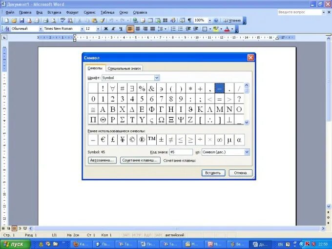Expand the Шрифт Symbol font dropdown in dialog
This screenshot has height=249, width=332.
[x=157, y=78]
